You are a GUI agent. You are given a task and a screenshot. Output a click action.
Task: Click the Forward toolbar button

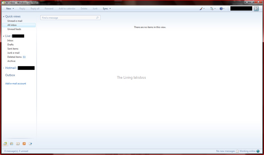[x=49, y=8]
